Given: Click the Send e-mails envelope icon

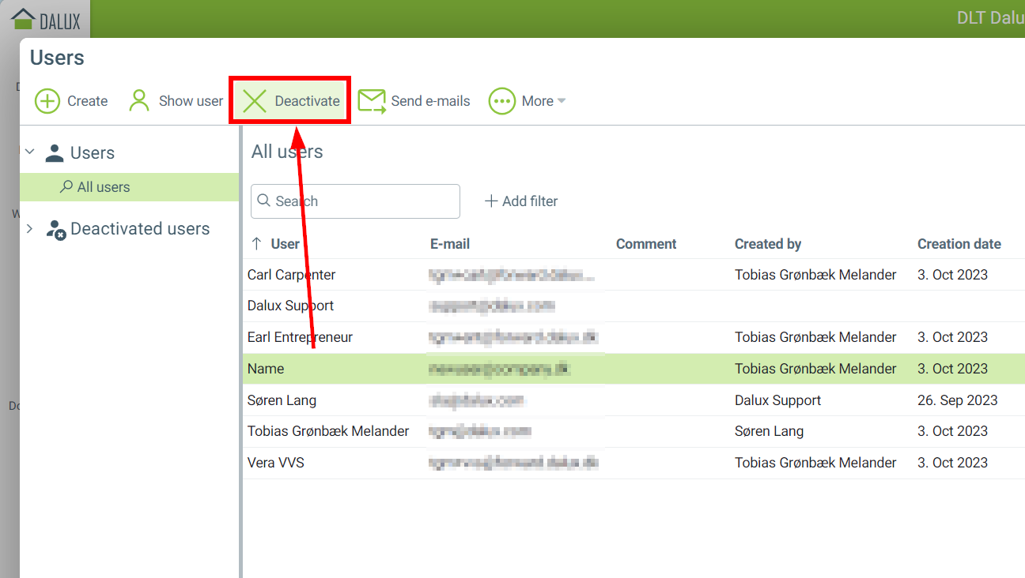Looking at the screenshot, I should click(x=371, y=101).
